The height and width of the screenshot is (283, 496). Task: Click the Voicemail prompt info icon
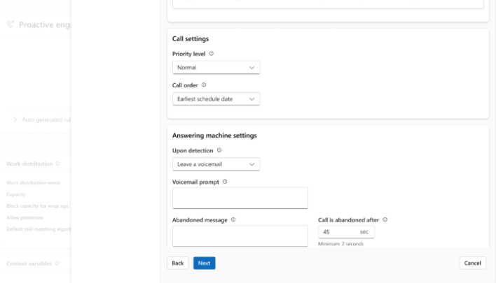coord(225,182)
